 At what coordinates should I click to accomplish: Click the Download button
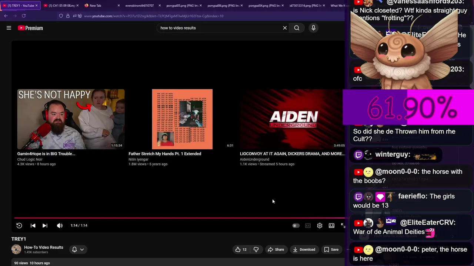pos(304,249)
